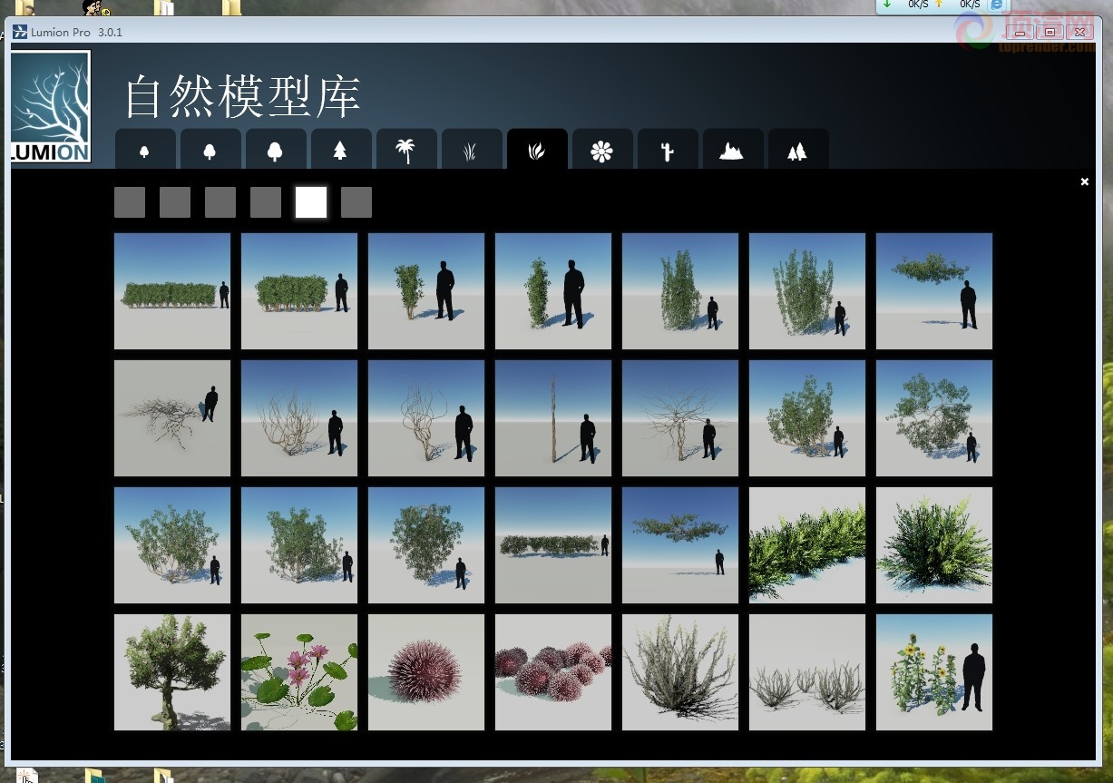Open the flowers category tab
The width and height of the screenshot is (1113, 783).
602,150
